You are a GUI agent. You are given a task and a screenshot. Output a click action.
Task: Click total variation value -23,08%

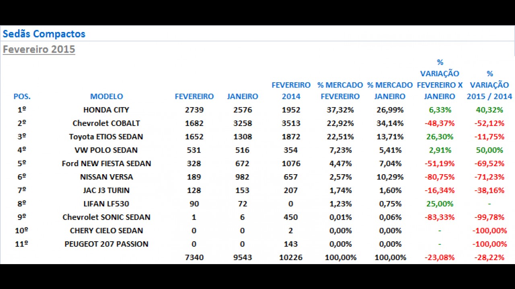[440, 257]
